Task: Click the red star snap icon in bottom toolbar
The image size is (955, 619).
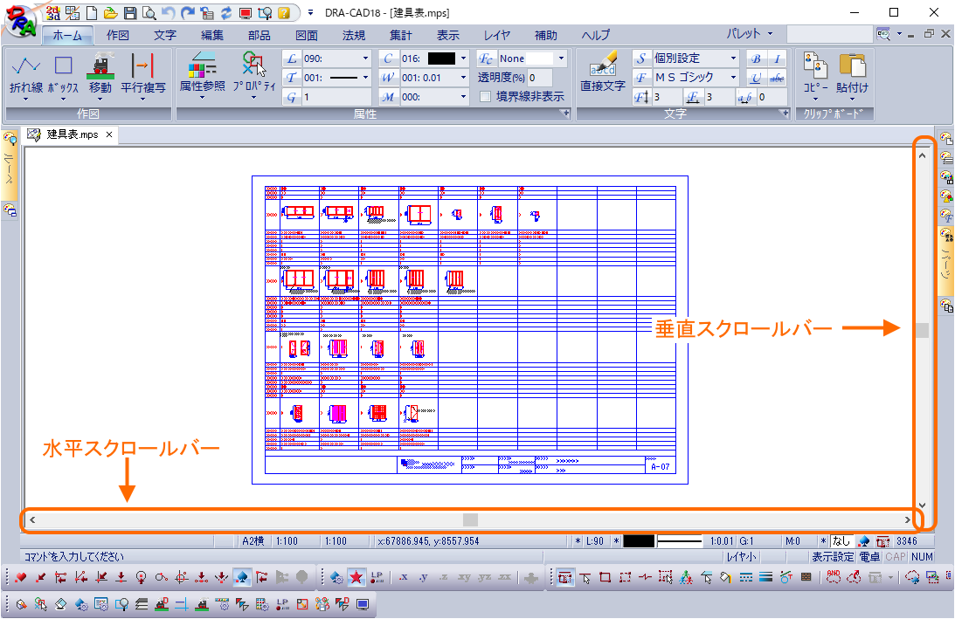Action: tap(356, 577)
